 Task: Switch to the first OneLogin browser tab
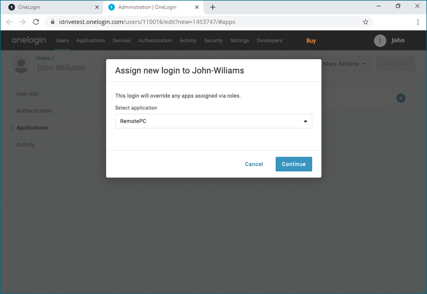click(51, 7)
